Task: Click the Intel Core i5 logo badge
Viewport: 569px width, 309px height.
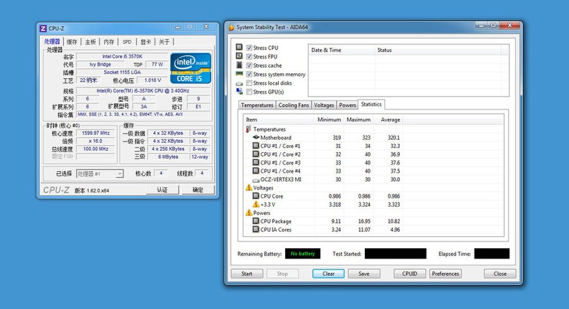Action: click(x=191, y=68)
